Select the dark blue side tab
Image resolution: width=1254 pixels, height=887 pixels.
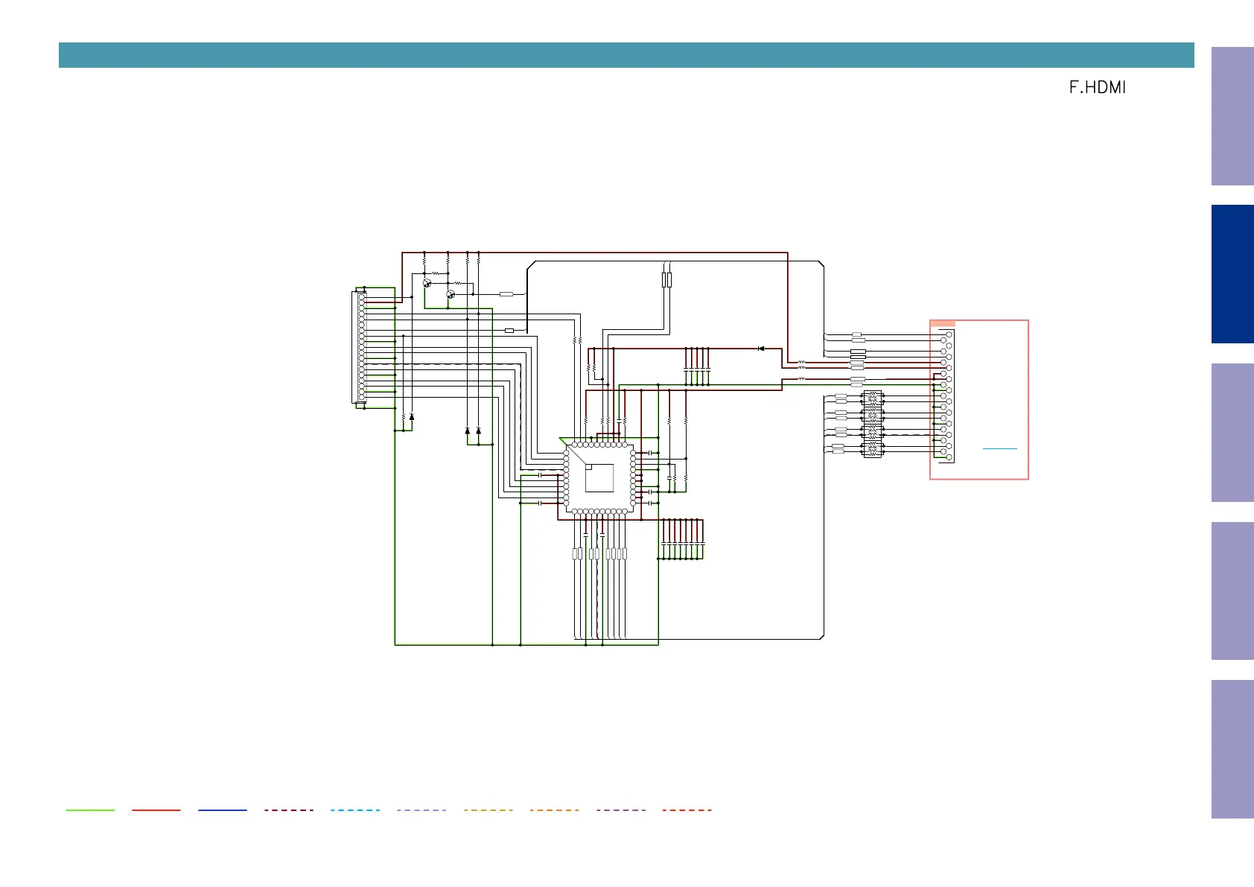click(1232, 274)
